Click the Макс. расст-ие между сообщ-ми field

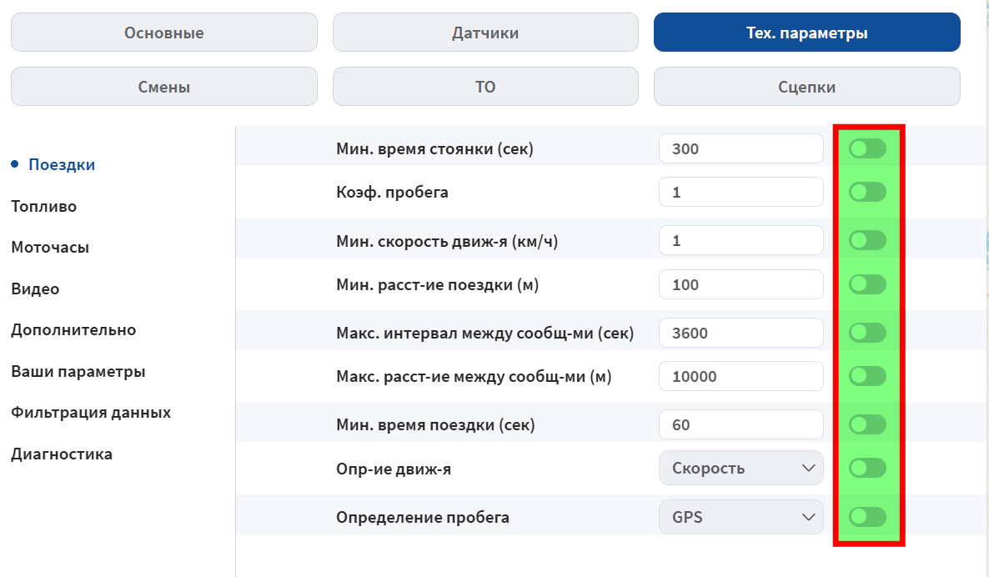tap(740, 376)
